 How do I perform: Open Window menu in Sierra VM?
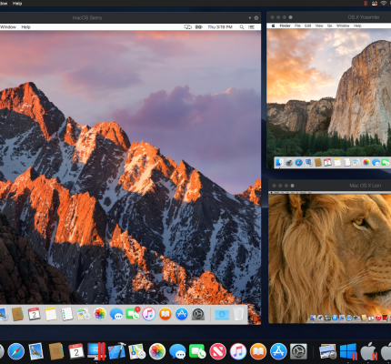[x=8, y=27]
